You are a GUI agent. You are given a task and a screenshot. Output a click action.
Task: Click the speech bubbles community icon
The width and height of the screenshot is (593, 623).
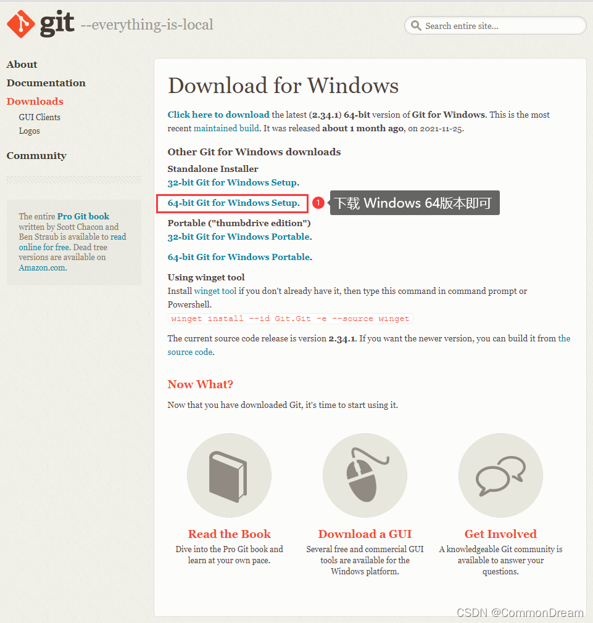coord(500,475)
